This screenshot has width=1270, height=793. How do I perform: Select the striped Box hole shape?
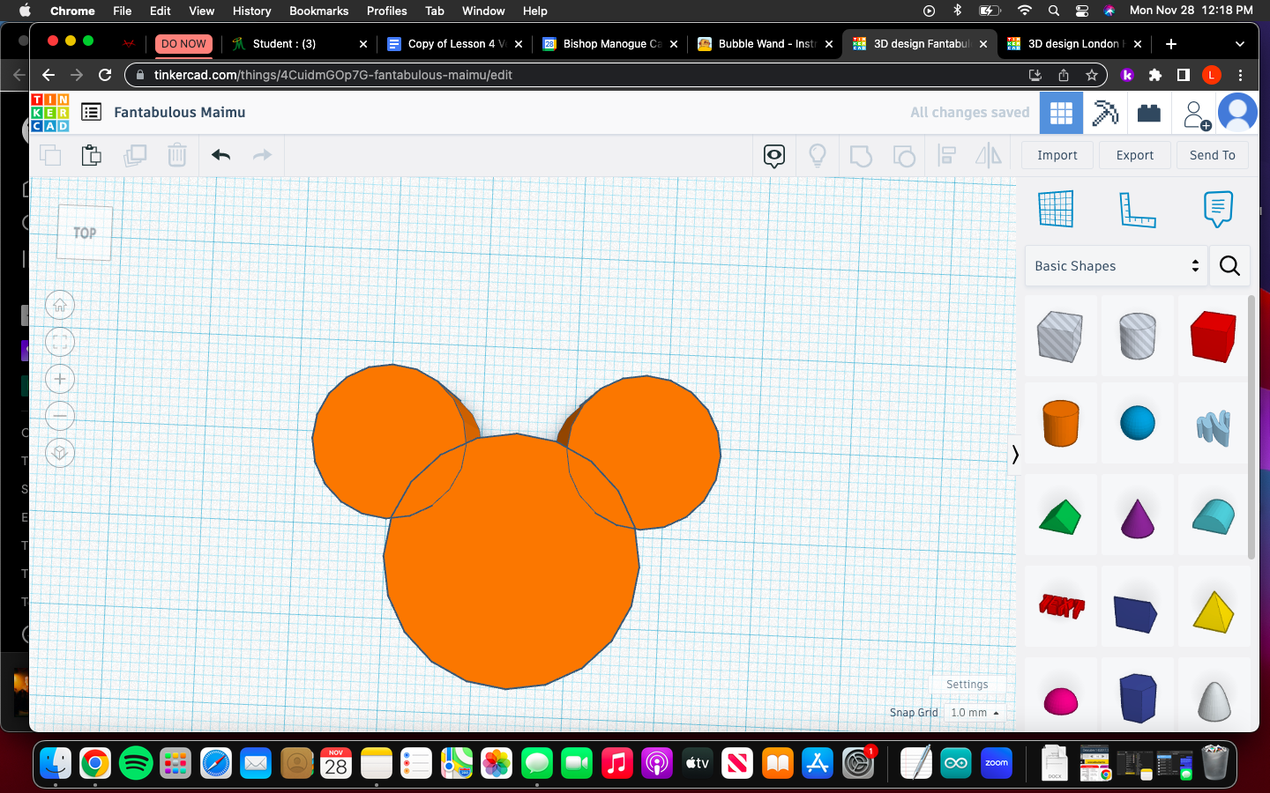tap(1060, 337)
